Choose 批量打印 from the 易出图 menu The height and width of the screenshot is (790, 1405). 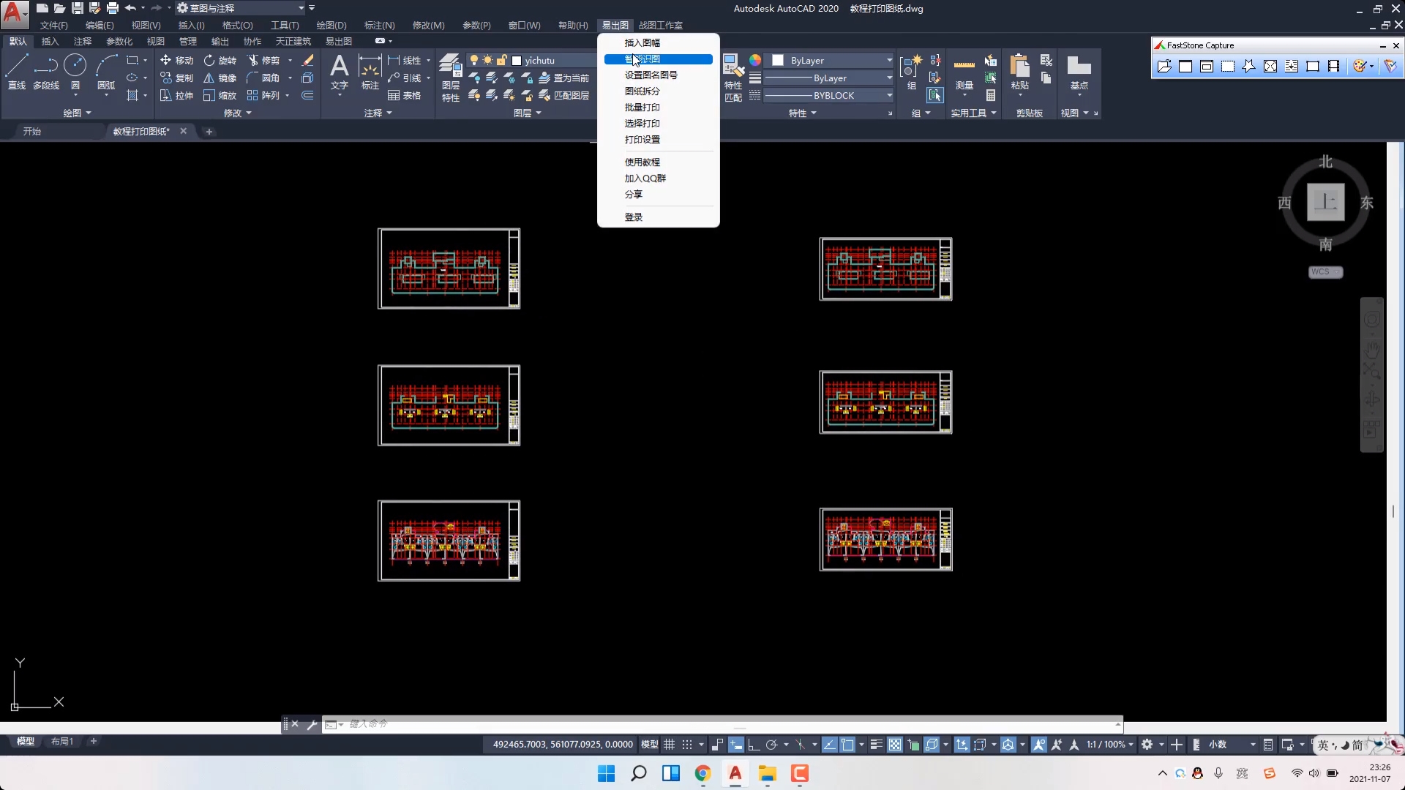pyautogui.click(x=642, y=107)
